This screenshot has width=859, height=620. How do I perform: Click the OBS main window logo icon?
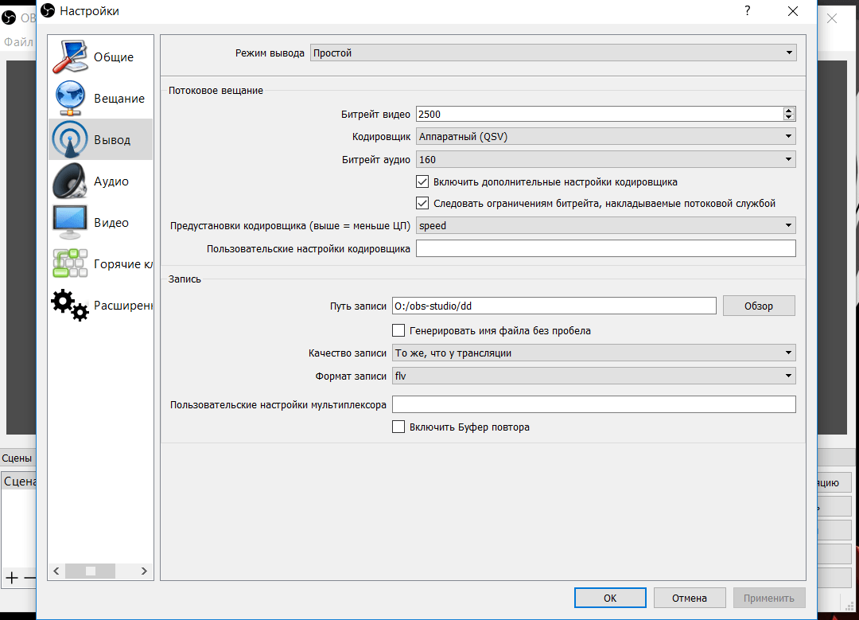pos(9,18)
